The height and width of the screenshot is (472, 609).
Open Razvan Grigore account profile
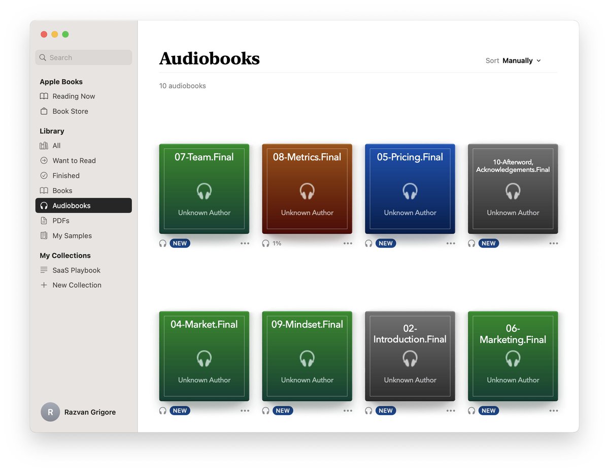(x=79, y=412)
